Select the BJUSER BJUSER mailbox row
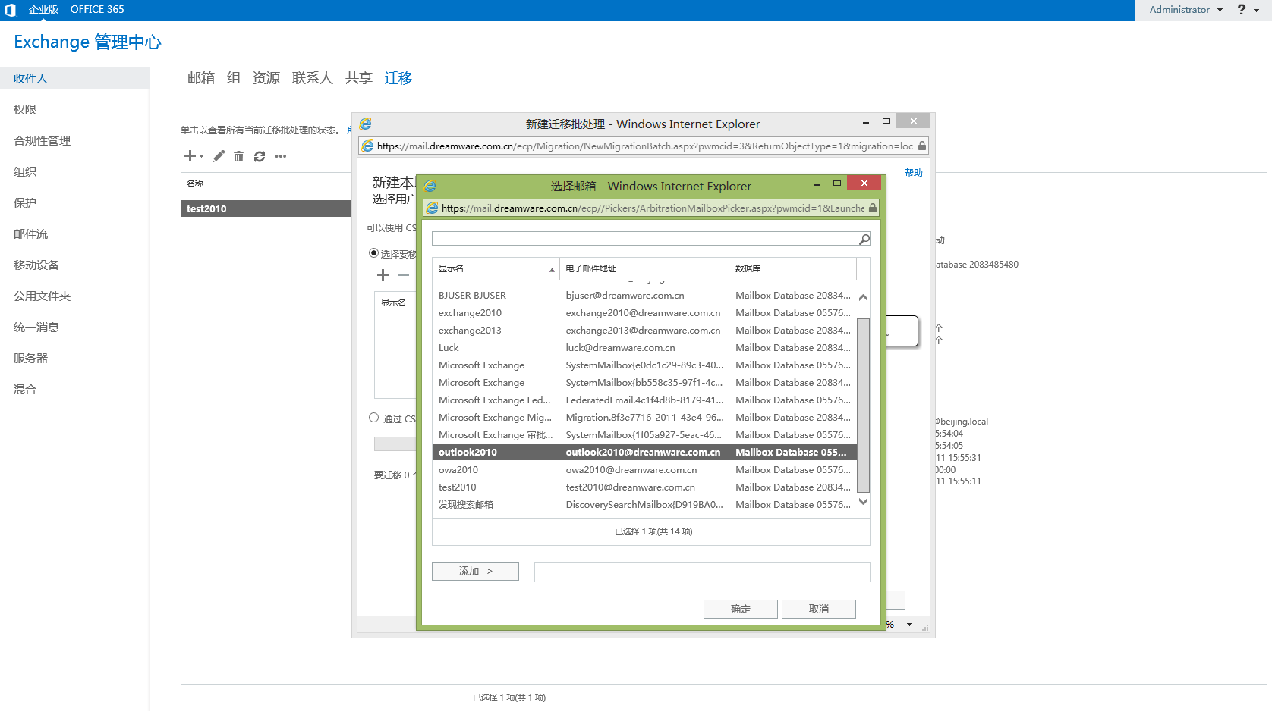 pyautogui.click(x=644, y=296)
